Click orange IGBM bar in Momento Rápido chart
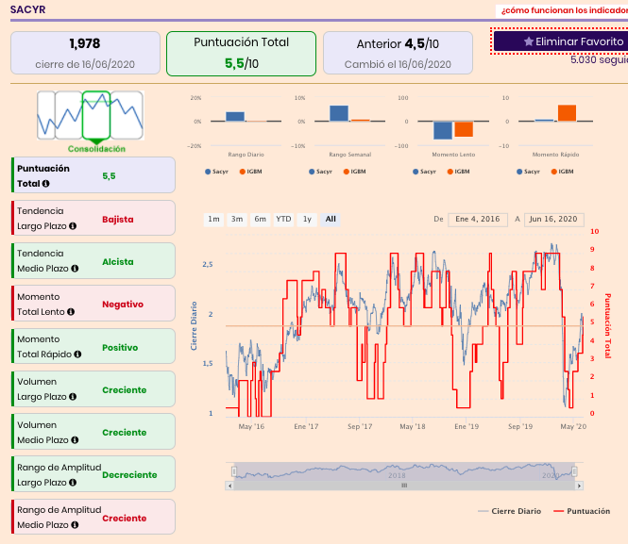Image resolution: width=628 pixels, height=544 pixels. [567, 113]
